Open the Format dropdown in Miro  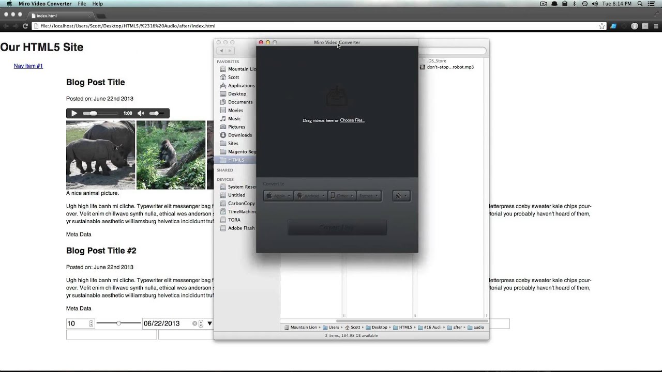(369, 196)
